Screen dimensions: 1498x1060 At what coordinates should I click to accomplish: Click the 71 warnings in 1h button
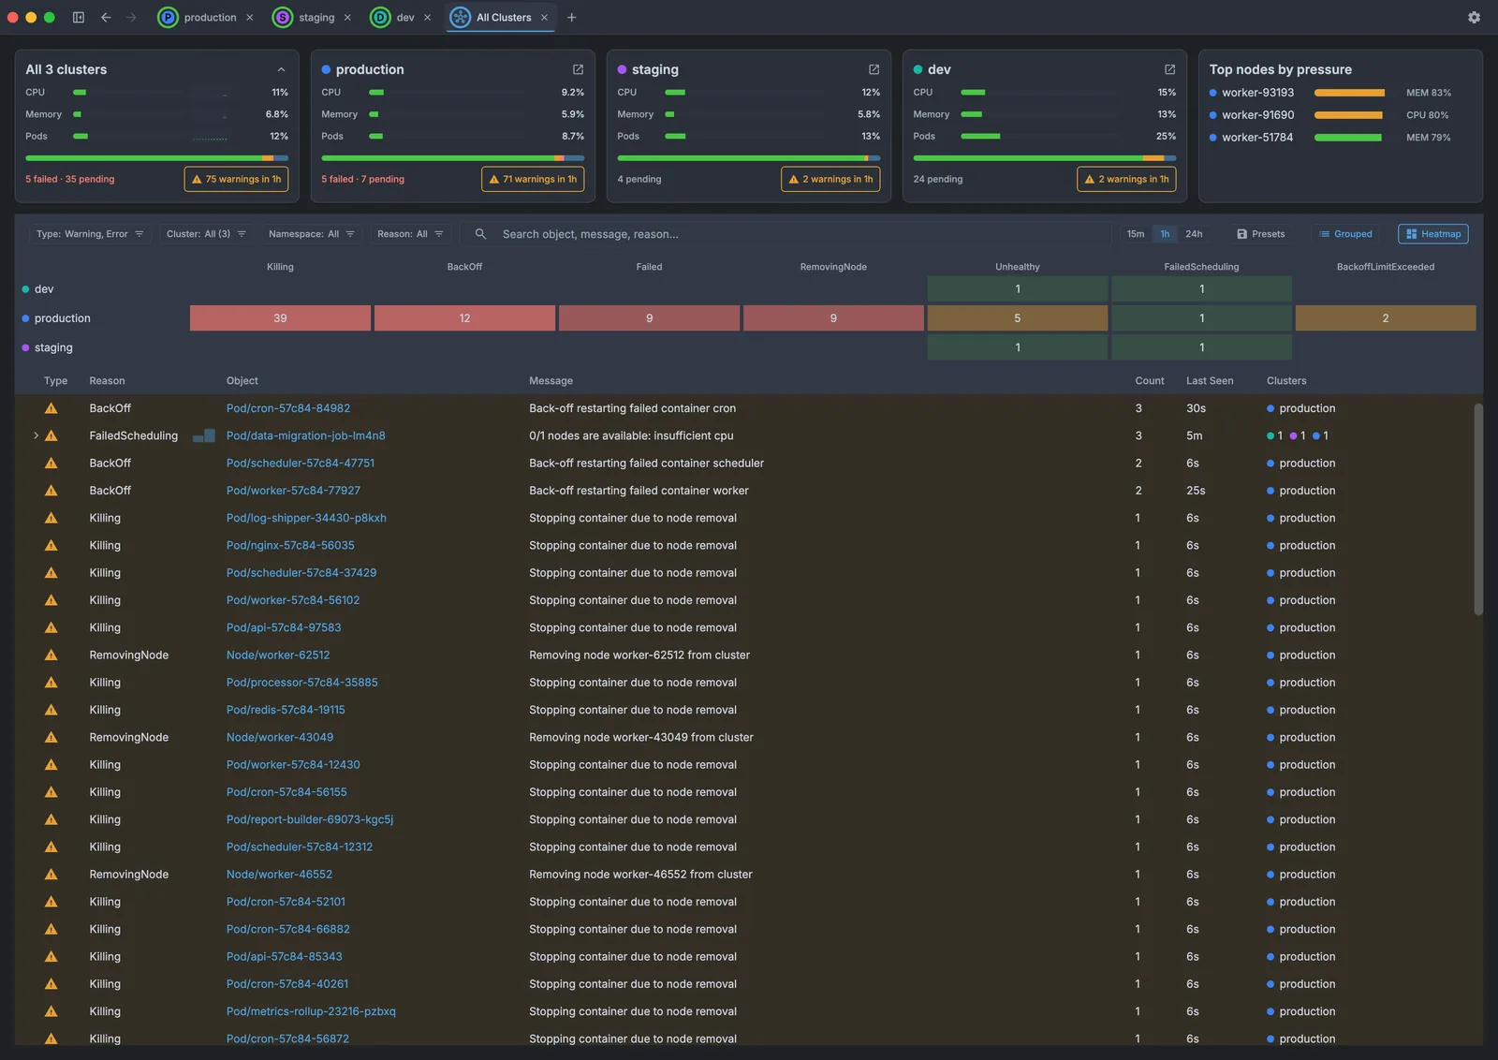[x=533, y=179]
